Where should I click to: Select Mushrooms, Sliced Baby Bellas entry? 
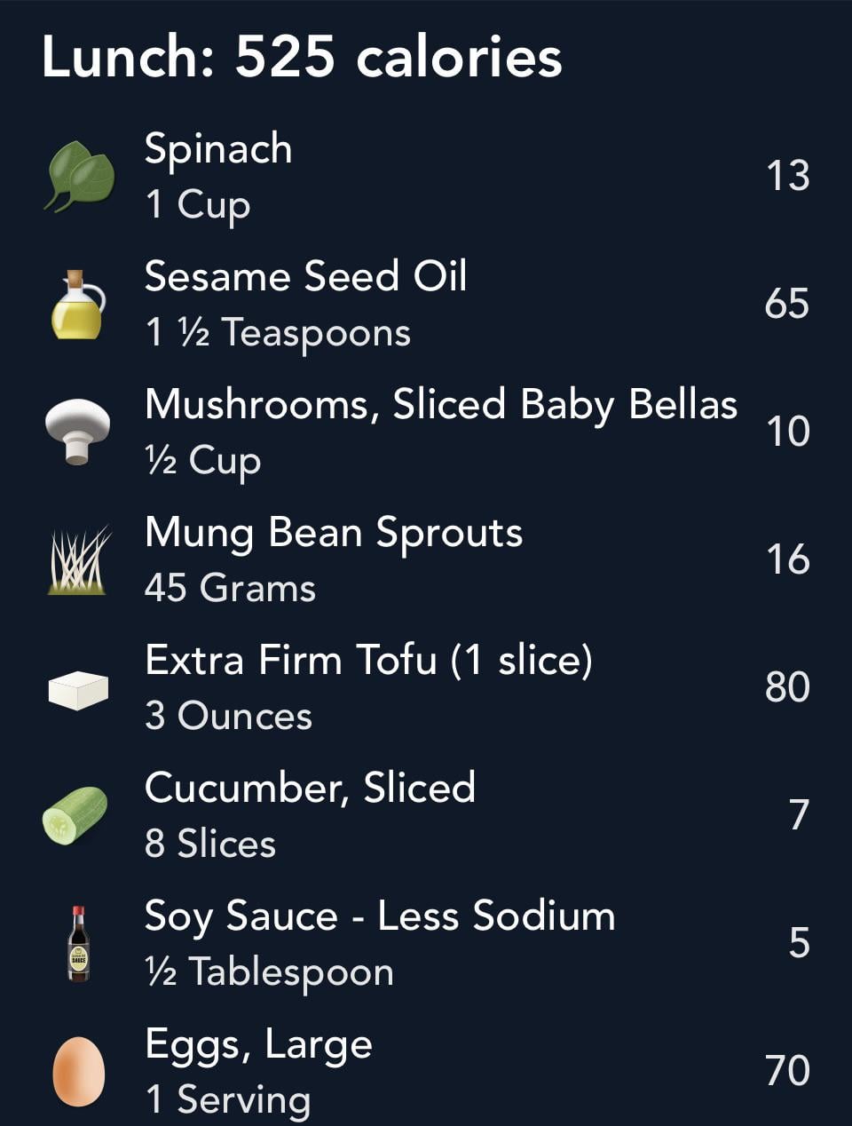(x=426, y=432)
